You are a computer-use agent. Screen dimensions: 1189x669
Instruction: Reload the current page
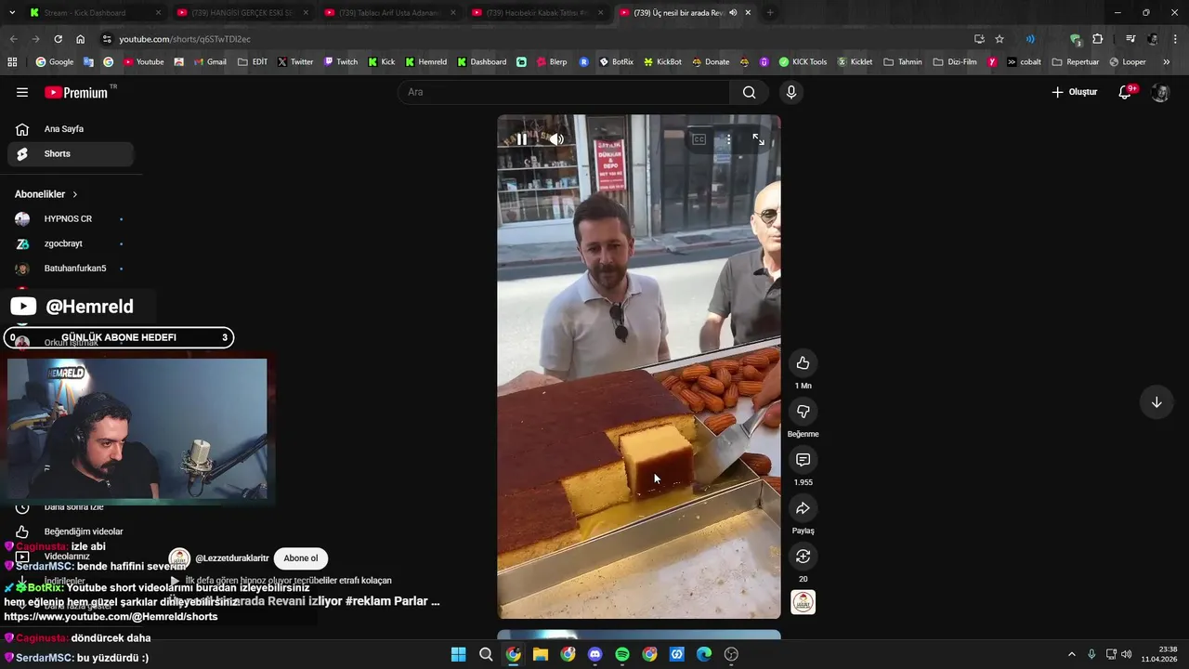(x=58, y=39)
